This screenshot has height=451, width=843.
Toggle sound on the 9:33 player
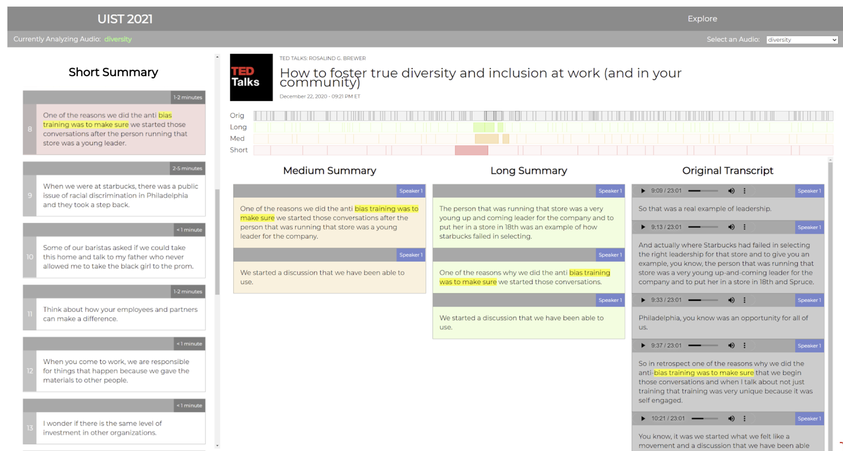pyautogui.click(x=731, y=300)
